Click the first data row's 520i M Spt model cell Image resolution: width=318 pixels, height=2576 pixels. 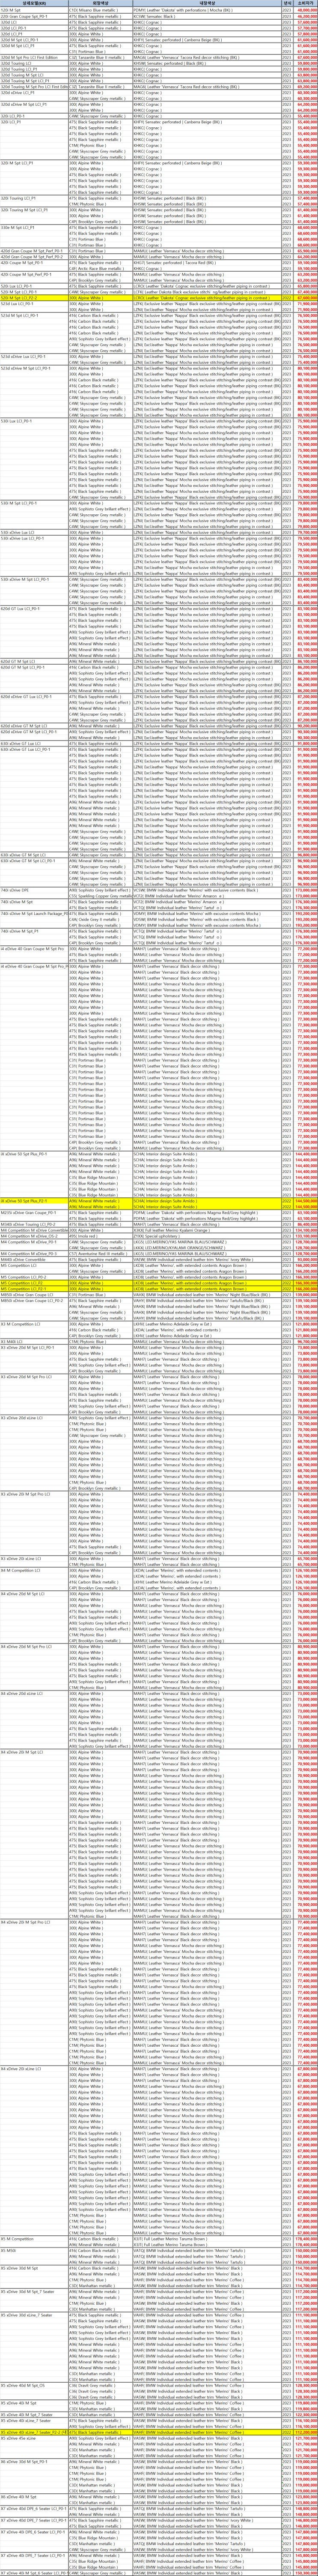pyautogui.click(x=34, y=9)
